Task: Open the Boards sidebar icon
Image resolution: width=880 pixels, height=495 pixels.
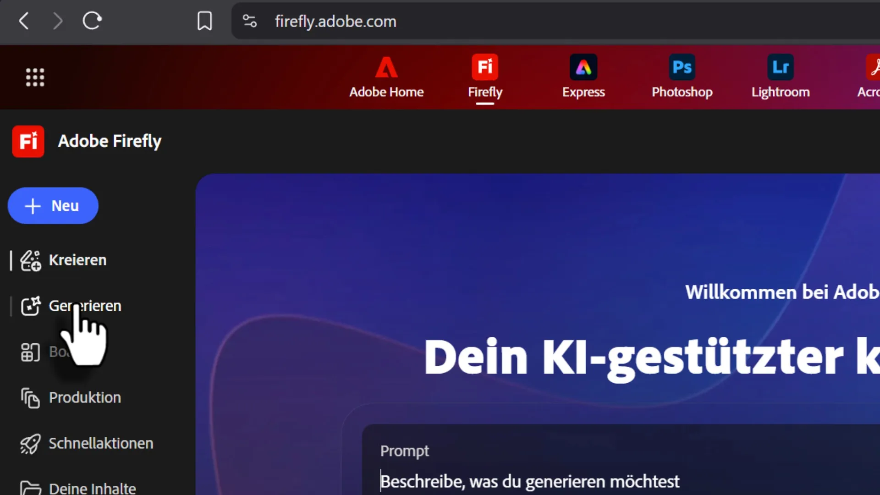Action: [30, 352]
